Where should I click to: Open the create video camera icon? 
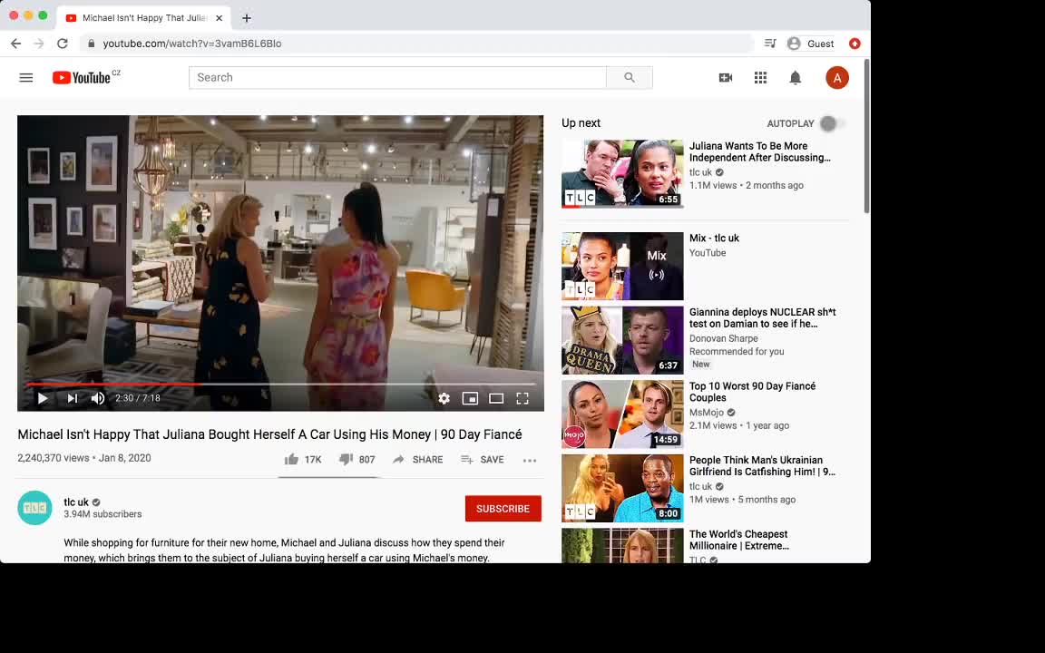coord(725,78)
